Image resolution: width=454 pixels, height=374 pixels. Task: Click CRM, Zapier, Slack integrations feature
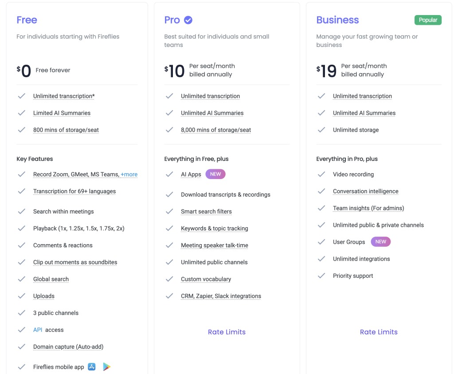click(221, 296)
